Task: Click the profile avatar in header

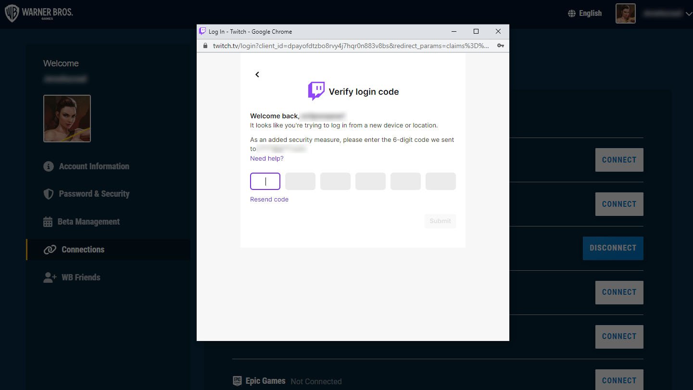Action: pos(626,13)
